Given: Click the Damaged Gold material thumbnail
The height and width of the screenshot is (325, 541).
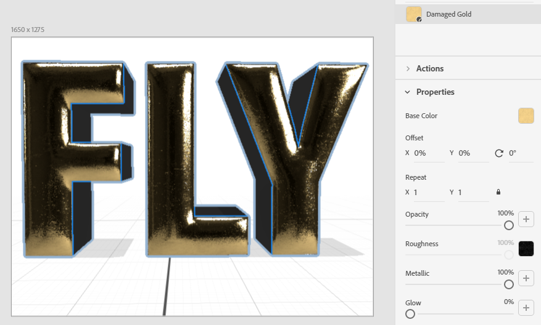Looking at the screenshot, I should [x=413, y=14].
